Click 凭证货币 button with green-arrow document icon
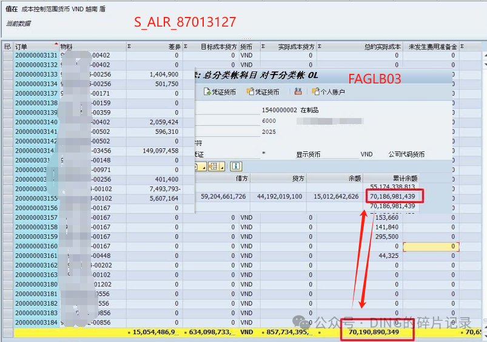The width and height of the screenshot is (487, 342). [x=220, y=92]
